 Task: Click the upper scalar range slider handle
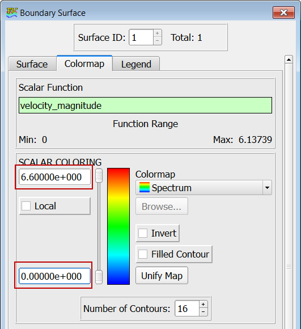pos(99,175)
